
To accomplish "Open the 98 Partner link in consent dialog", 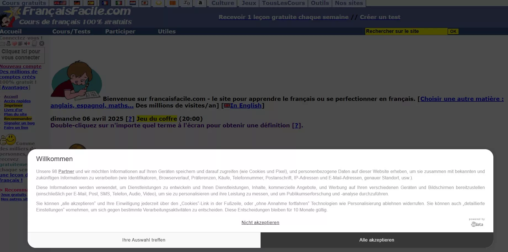I will (x=66, y=171).
